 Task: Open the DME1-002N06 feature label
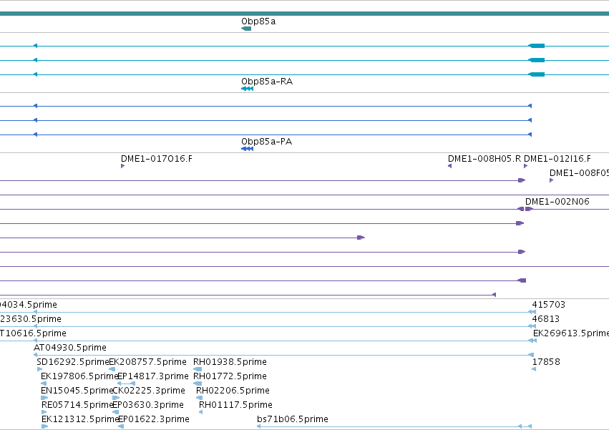coord(557,202)
